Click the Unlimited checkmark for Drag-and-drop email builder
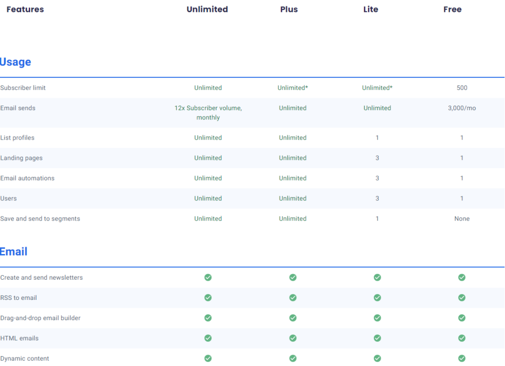 [208, 318]
